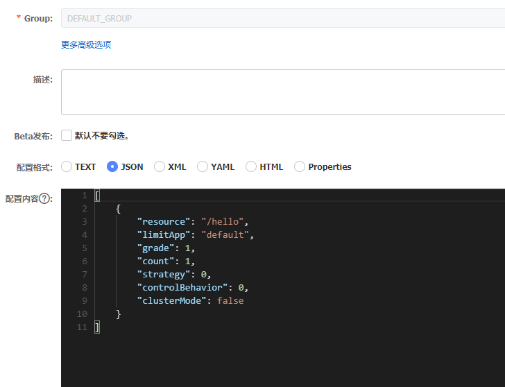Click the false value on line 9
This screenshot has width=505, height=387.
pyautogui.click(x=230, y=301)
